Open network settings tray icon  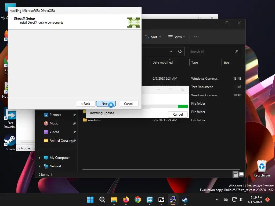pyautogui.click(x=234, y=200)
